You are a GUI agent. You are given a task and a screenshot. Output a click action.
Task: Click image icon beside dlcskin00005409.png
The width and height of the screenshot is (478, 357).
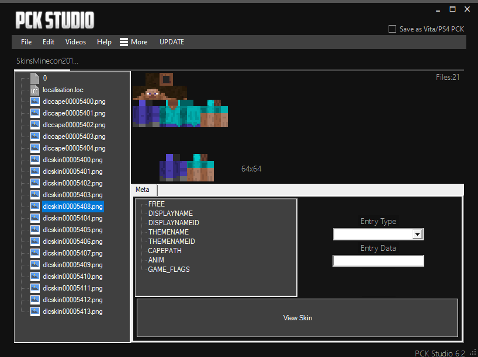(35, 265)
